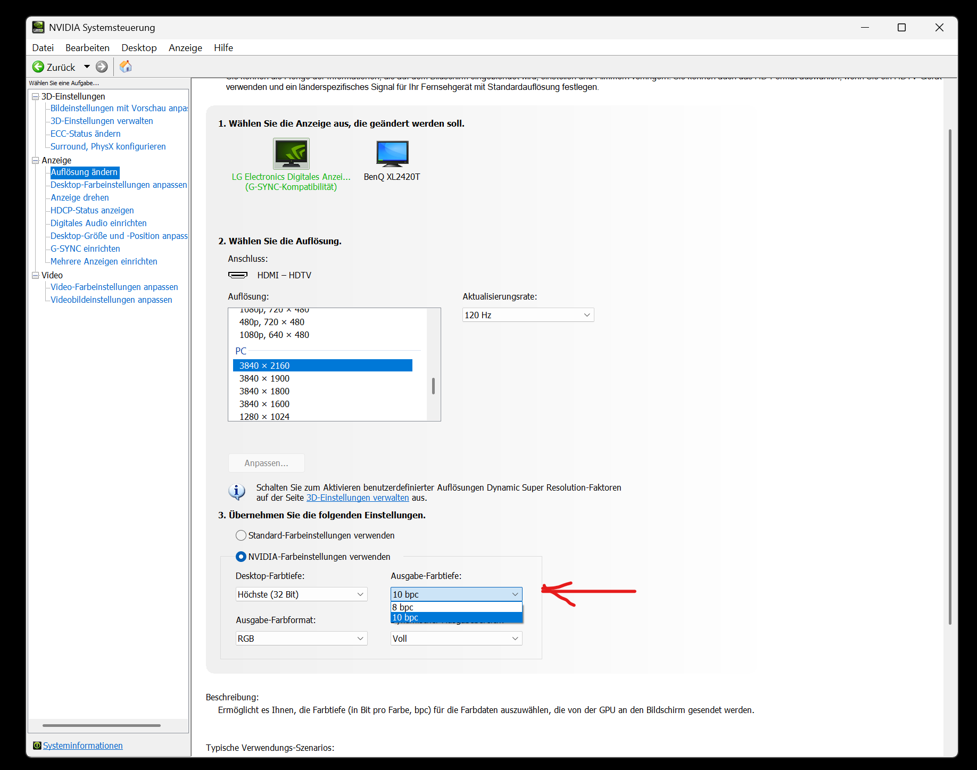Click the resolution list scrollbar thumb

pos(434,386)
